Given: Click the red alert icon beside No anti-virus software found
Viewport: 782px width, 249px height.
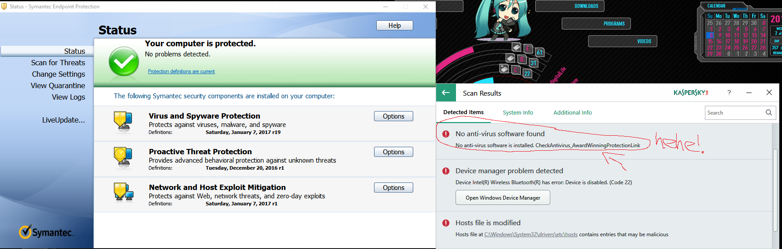Looking at the screenshot, I should tap(446, 134).
